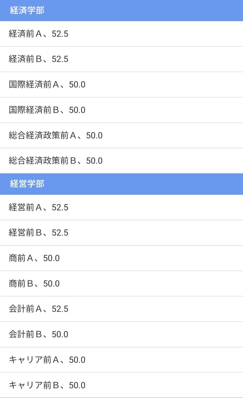243x398 pixels.
Task: Select the 経済学部 section header
Action: point(121,11)
